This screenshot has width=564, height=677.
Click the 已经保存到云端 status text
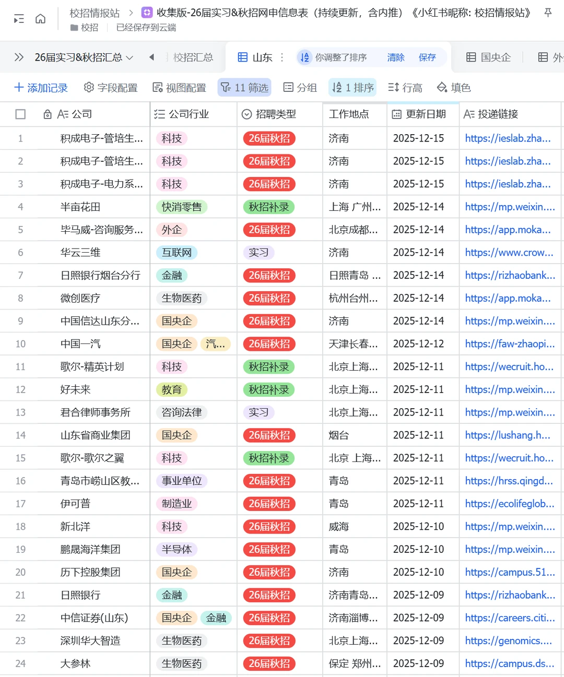146,28
